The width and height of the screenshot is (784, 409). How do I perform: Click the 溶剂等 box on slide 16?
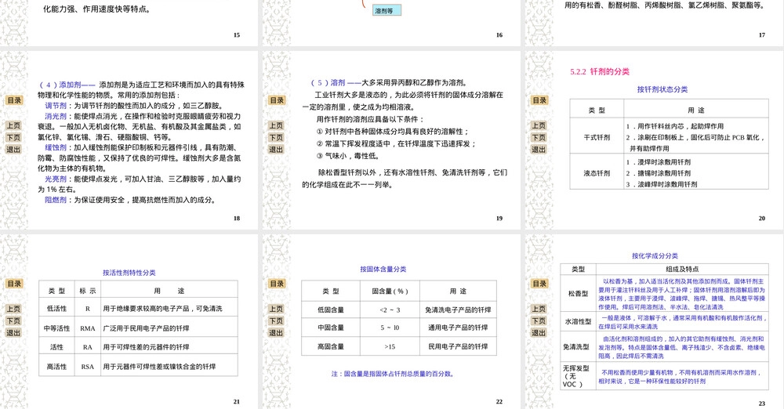click(x=387, y=10)
